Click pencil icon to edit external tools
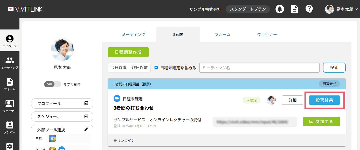 click(86, 129)
